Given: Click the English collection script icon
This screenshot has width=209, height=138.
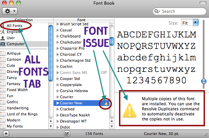Looking at the screenshot, I should coord(3,32).
